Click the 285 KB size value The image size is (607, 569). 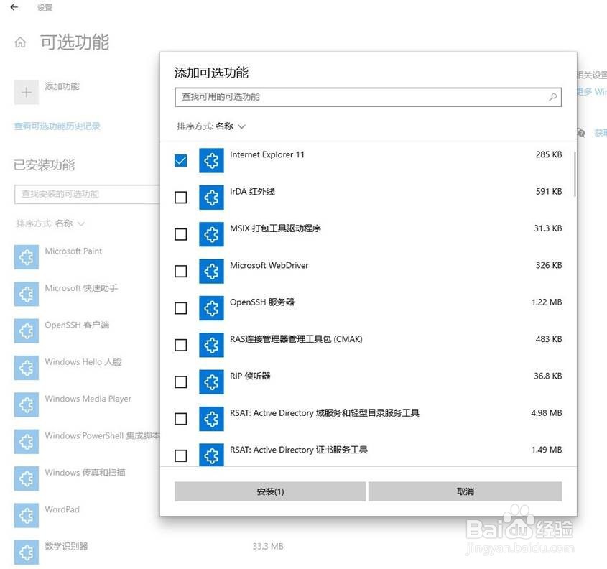pos(549,154)
